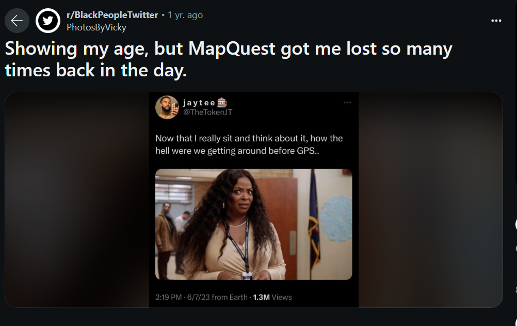This screenshot has height=326, width=517.
Task: Click jaytee's profile picture in the tweet
Action: (x=167, y=107)
